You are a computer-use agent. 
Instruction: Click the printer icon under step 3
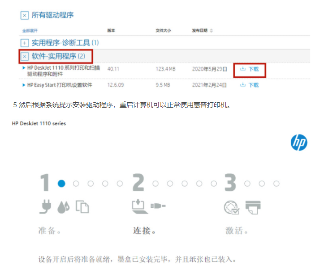tap(252, 206)
